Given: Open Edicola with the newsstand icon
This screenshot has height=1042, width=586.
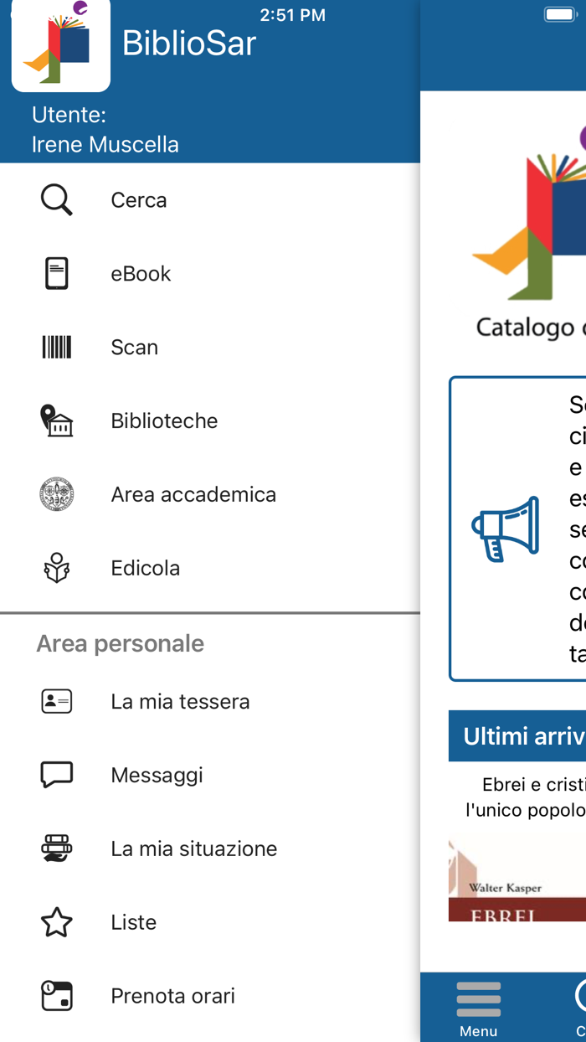Looking at the screenshot, I should click(55, 568).
